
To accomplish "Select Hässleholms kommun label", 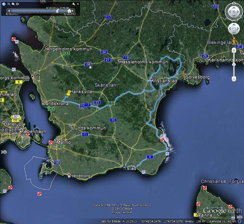I will 144,62.
